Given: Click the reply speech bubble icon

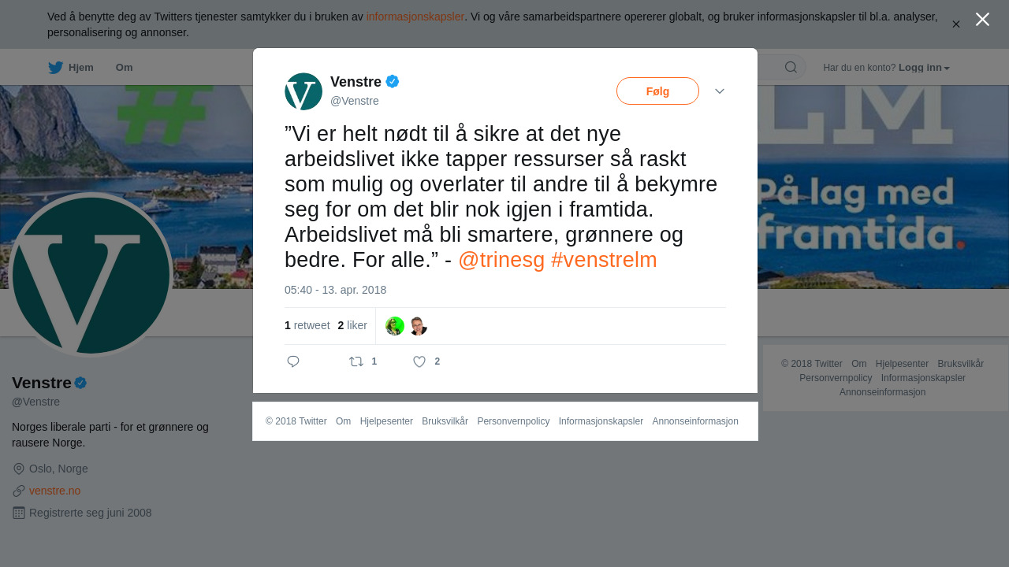Looking at the screenshot, I should pyautogui.click(x=293, y=361).
